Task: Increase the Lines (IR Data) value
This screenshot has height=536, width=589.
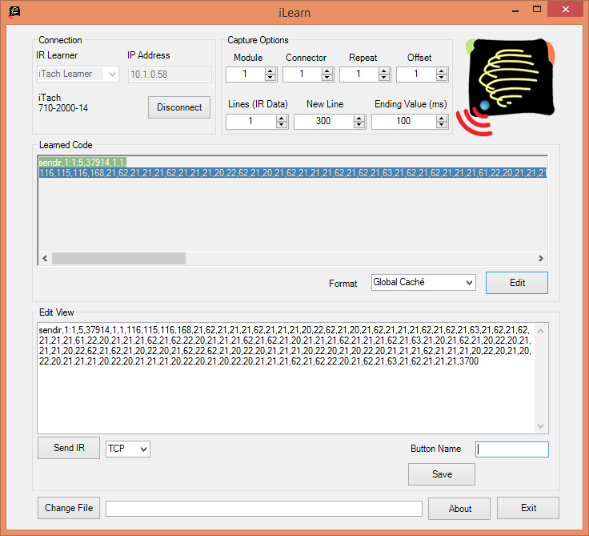Action: tap(282, 118)
